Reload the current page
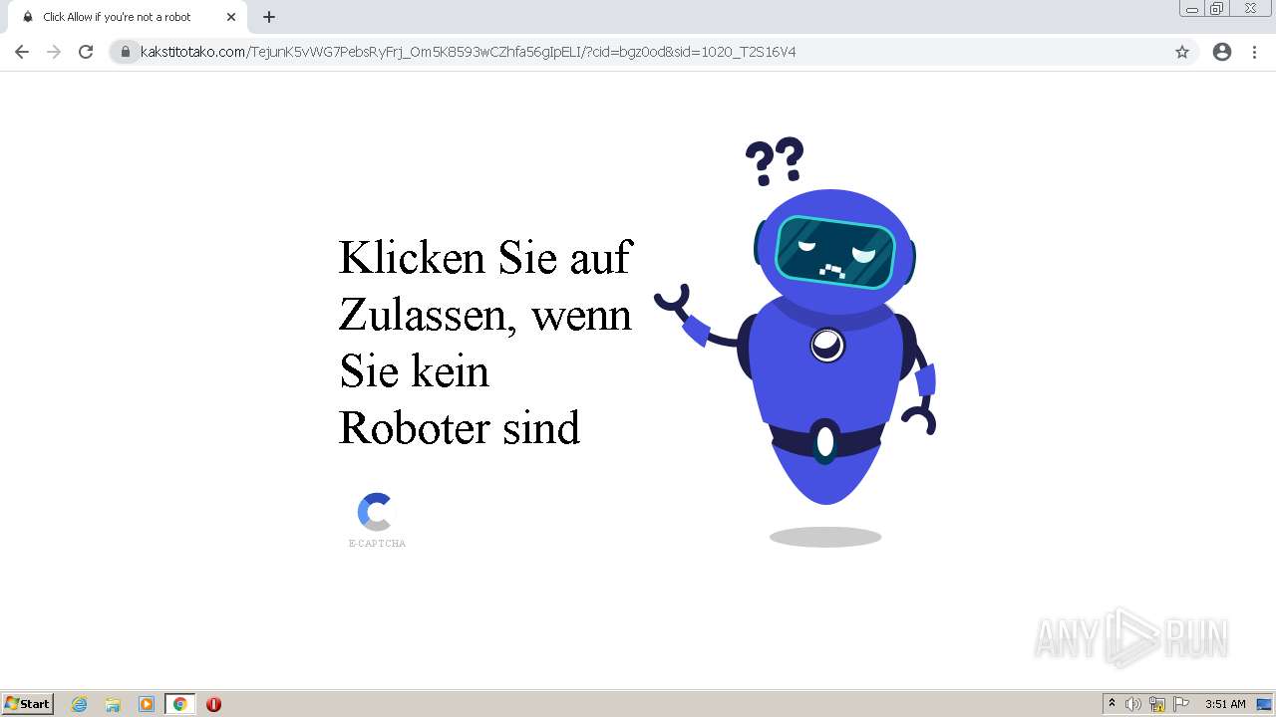The height and width of the screenshot is (717, 1276). 86,52
